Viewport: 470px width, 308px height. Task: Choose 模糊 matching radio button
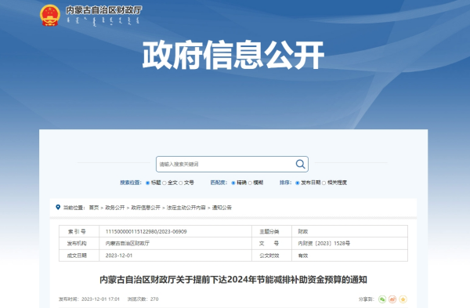coord(250,183)
